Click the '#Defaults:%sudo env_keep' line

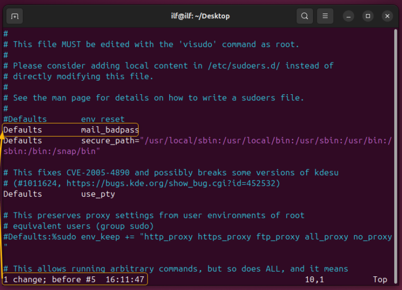click(197, 237)
